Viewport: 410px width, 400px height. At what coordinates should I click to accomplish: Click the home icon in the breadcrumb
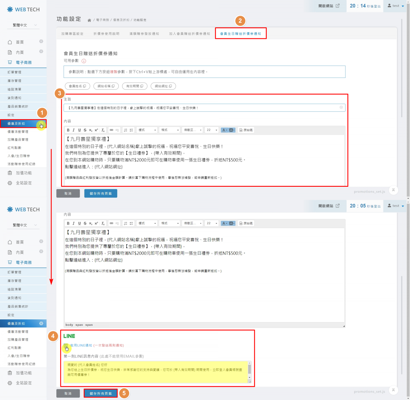(x=89, y=20)
